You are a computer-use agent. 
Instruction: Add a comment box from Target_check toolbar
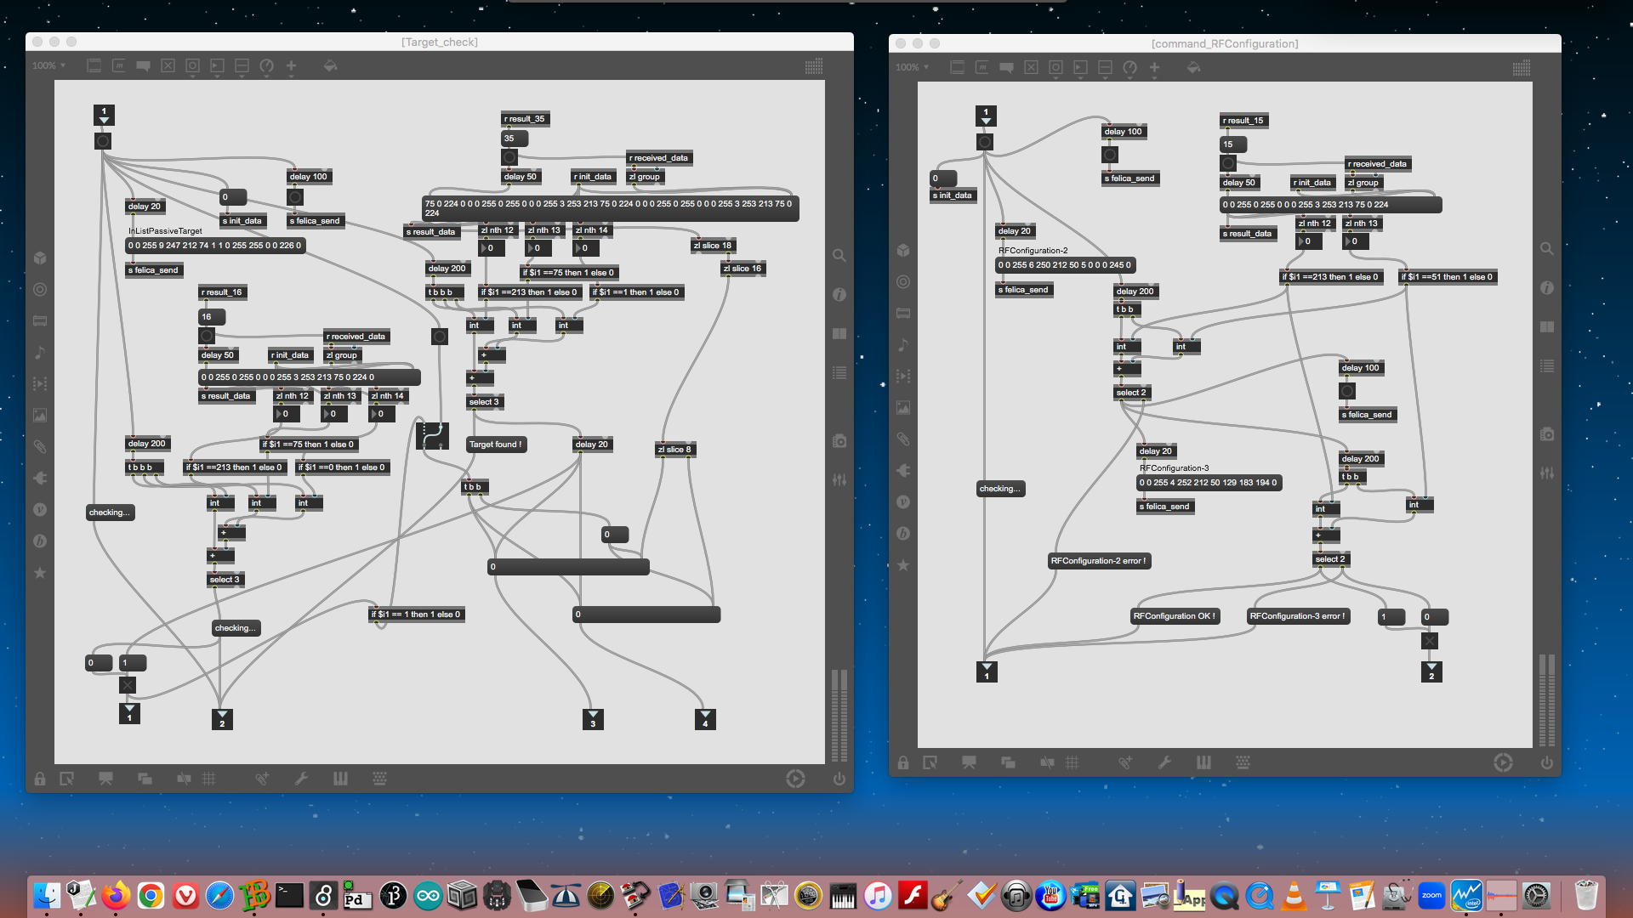pos(143,65)
